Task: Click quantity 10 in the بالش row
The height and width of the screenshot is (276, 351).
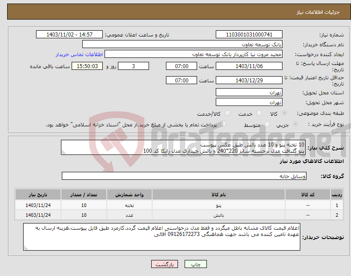Action: click(x=84, y=215)
